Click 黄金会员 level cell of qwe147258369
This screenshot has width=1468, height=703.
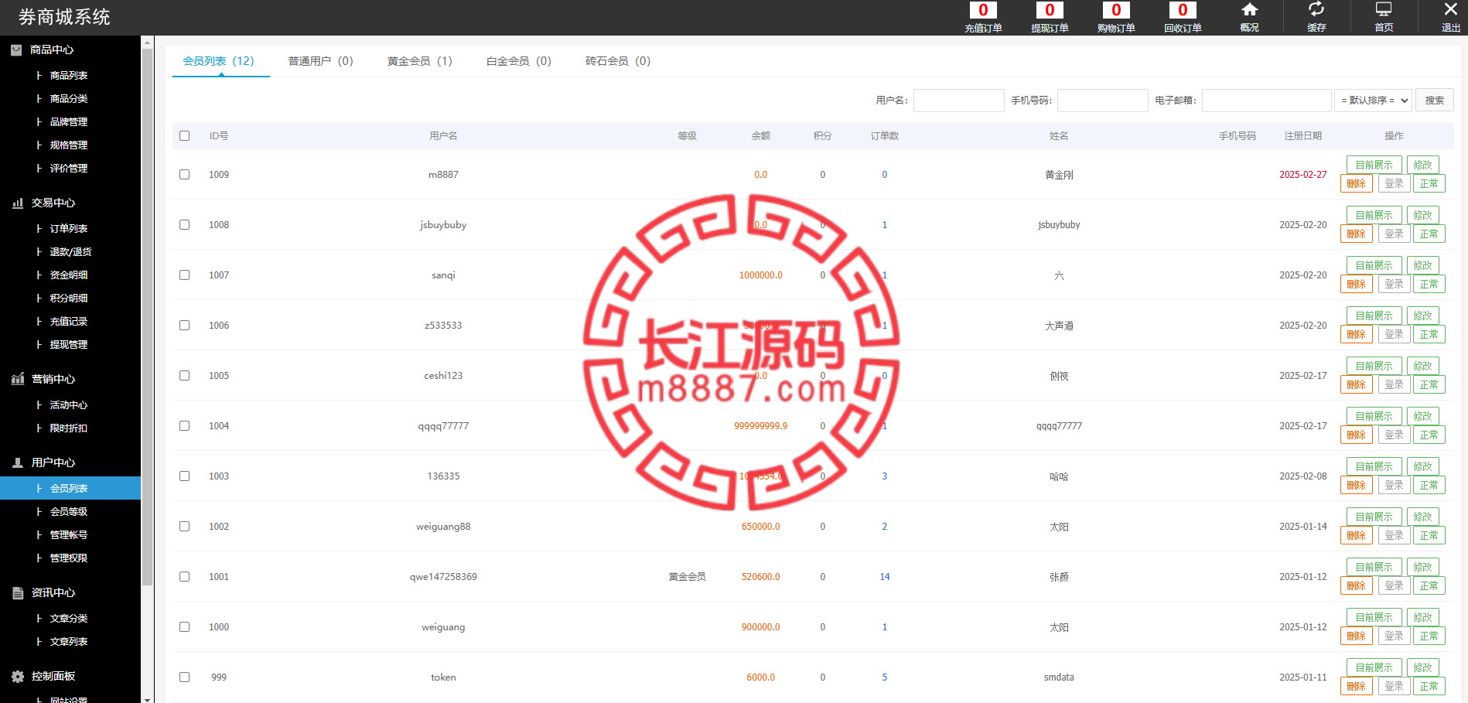tap(687, 577)
